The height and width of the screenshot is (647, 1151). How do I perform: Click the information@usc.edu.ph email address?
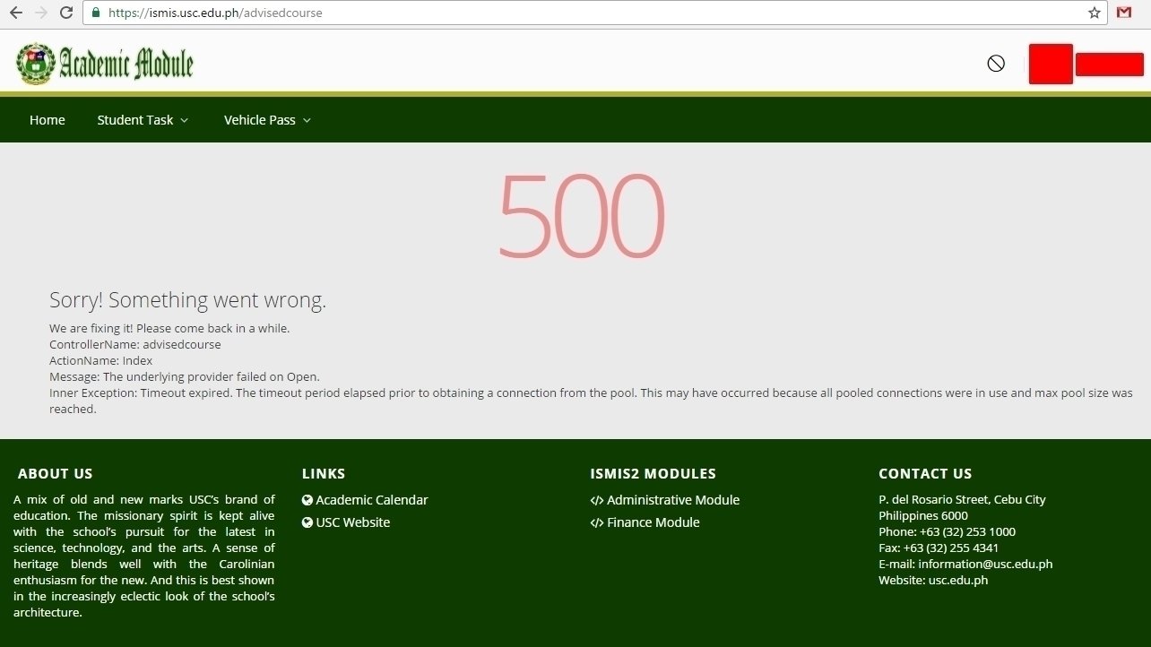point(985,565)
